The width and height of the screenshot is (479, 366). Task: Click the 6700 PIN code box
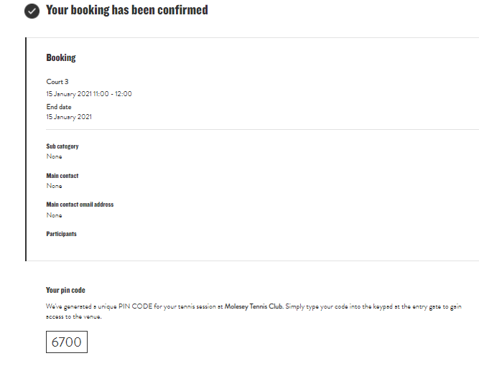(x=67, y=342)
